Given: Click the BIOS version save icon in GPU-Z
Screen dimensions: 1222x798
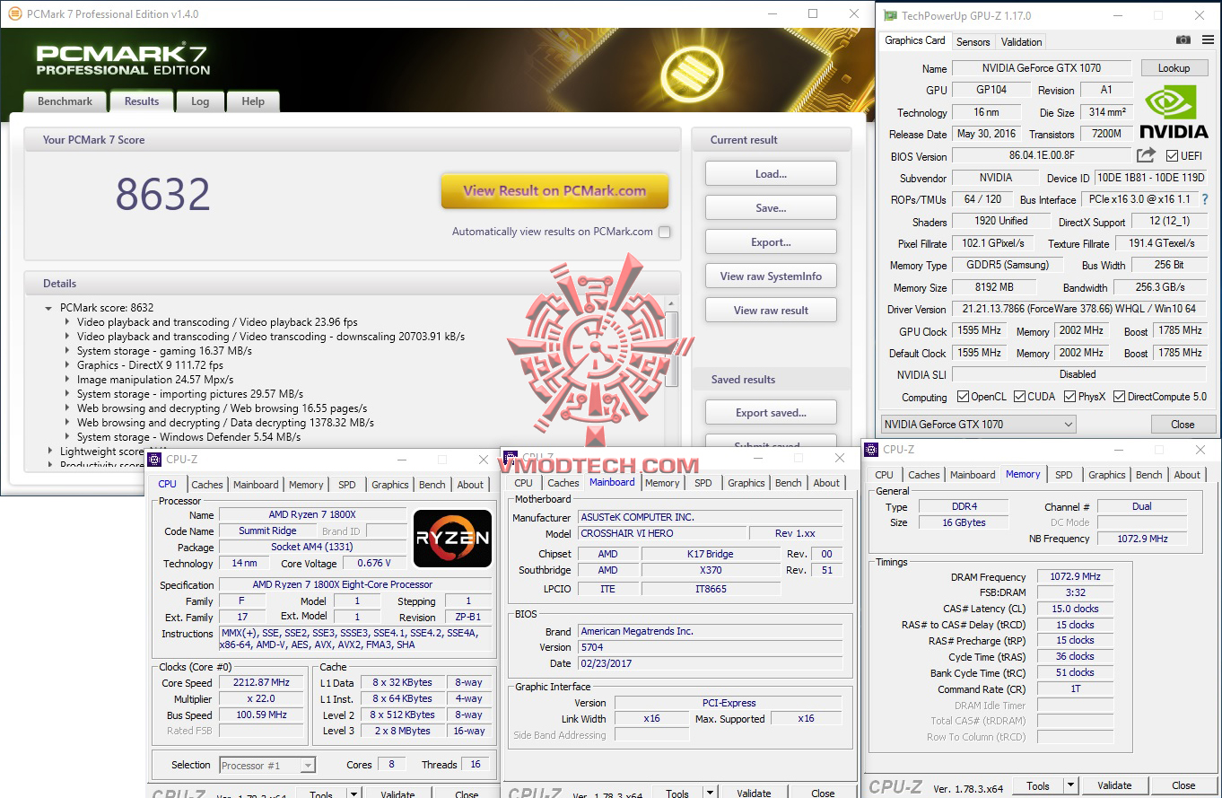Looking at the screenshot, I should (x=1147, y=155).
